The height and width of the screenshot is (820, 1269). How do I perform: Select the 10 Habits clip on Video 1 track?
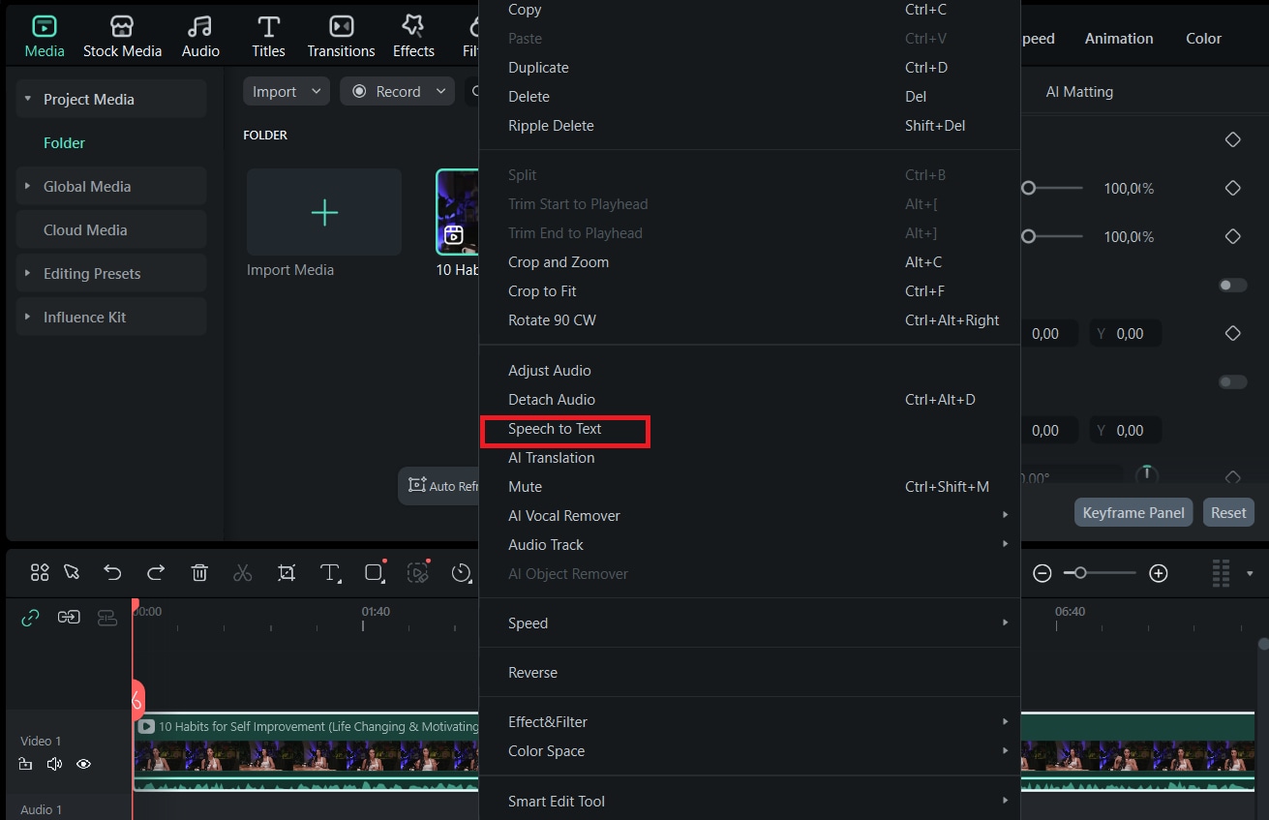tap(693, 751)
